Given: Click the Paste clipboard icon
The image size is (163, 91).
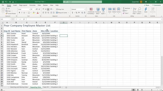Looking at the screenshot, I should point(3,10).
